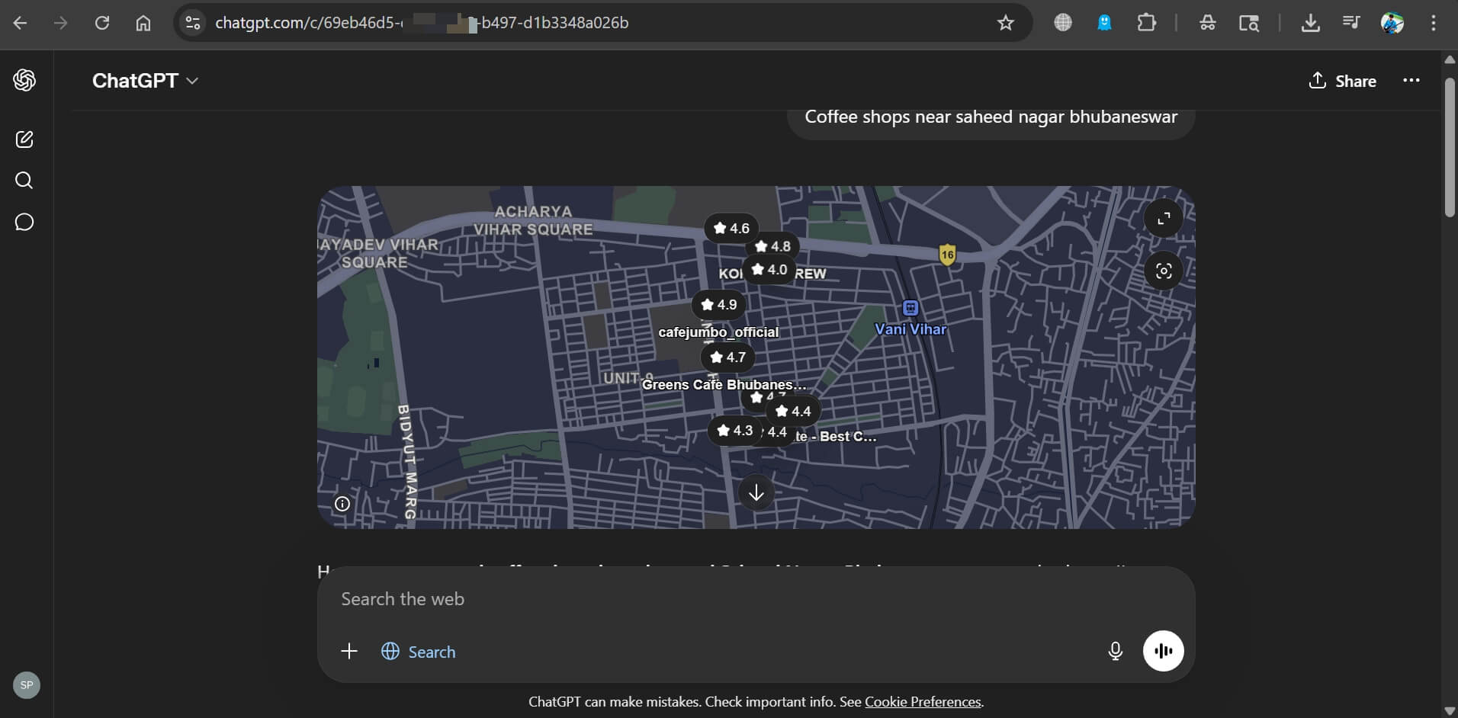Start voice mode with the waveform icon
The image size is (1458, 718).
coord(1162,651)
